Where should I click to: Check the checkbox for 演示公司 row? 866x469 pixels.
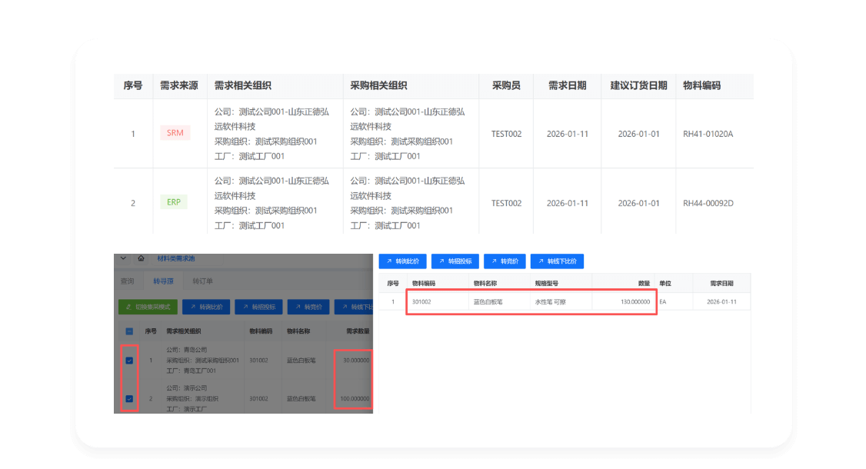[x=128, y=398]
